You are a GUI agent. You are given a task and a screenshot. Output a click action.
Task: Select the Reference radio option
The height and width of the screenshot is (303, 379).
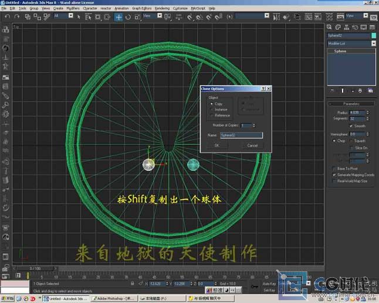(220, 115)
